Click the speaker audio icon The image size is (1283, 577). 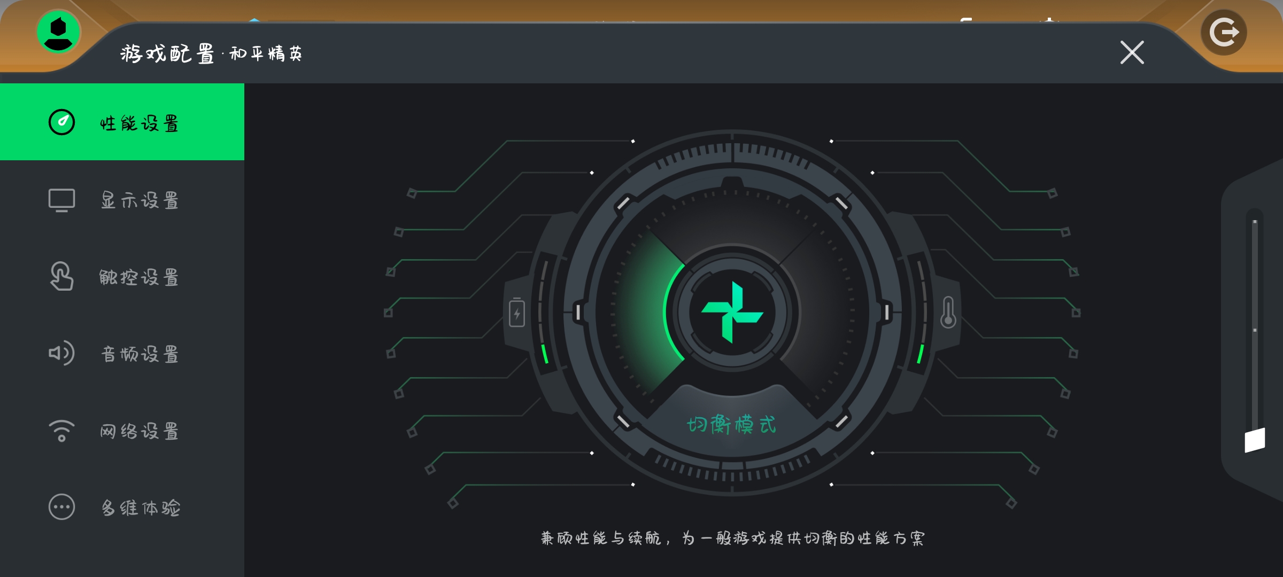click(61, 353)
